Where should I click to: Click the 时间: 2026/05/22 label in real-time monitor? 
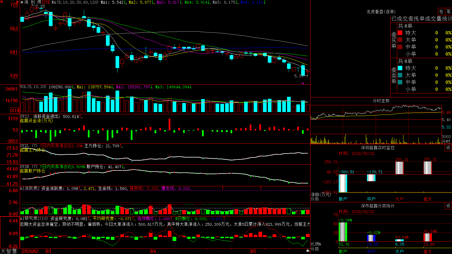click(x=356, y=154)
